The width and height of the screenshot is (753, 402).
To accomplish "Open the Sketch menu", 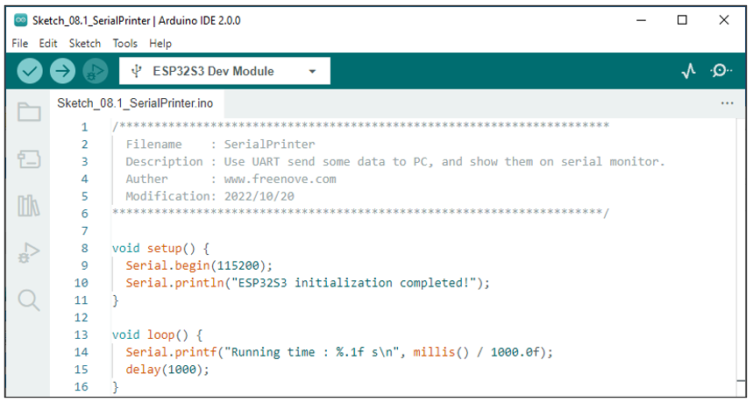I will 85,43.
